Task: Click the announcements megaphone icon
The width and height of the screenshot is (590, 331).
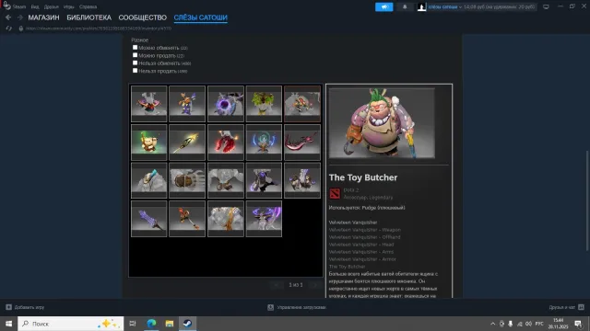Action: [x=383, y=6]
